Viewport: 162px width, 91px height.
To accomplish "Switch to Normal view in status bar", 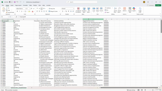I will click(x=138, y=90).
